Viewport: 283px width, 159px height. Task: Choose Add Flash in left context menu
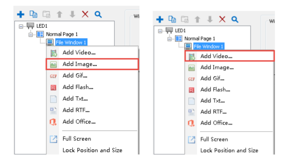click(92, 87)
